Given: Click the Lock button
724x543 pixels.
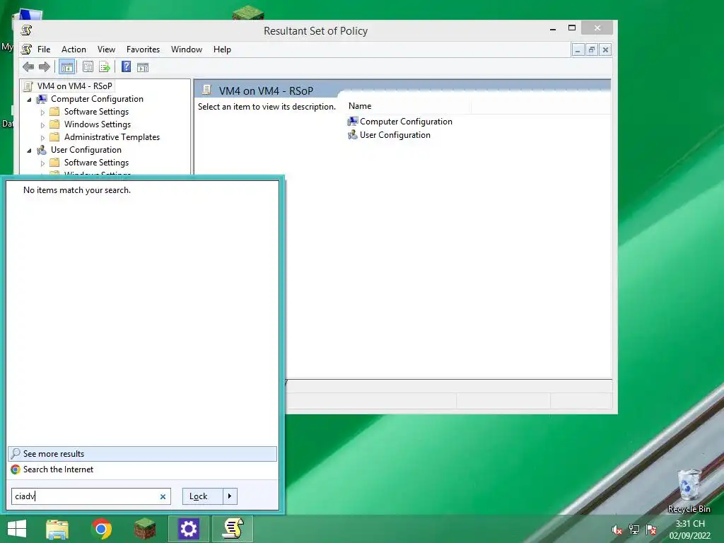Looking at the screenshot, I should pyautogui.click(x=203, y=496).
